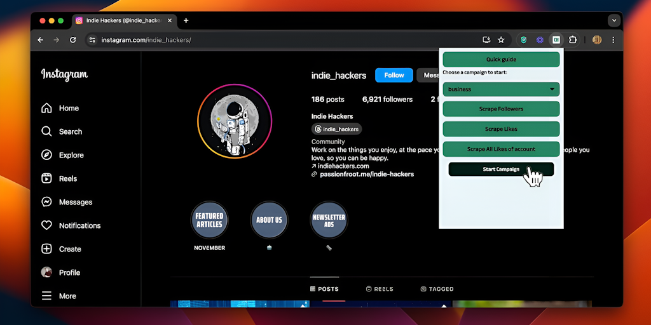The height and width of the screenshot is (325, 651).
Task: Open Chrome's three-dot menu
Action: tap(613, 40)
